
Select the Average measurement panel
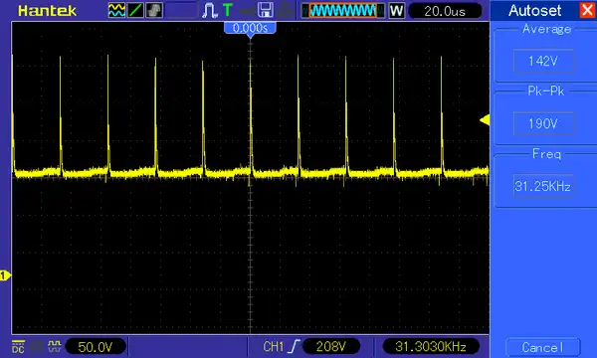pyautogui.click(x=545, y=54)
